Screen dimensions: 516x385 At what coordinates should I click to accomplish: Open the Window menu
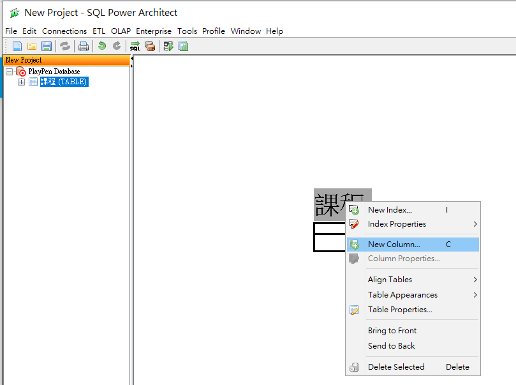tap(246, 31)
